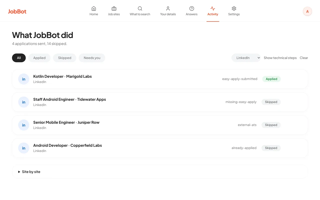Click the Answers question mark icon
The width and height of the screenshot is (320, 200).
pos(192,8)
